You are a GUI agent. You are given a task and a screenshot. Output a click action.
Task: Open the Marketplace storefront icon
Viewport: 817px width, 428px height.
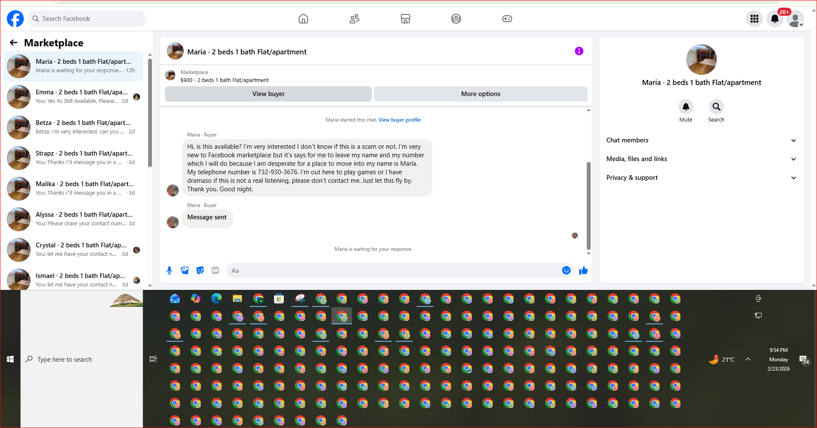click(x=406, y=19)
